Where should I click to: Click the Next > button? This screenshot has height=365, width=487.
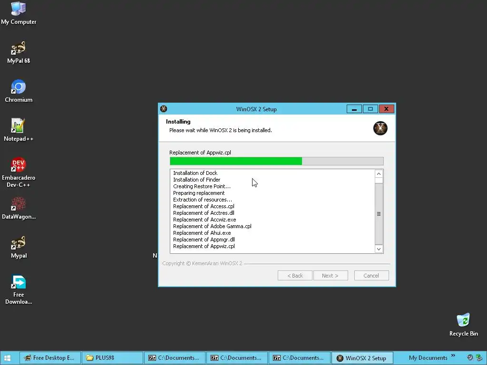[330, 276]
